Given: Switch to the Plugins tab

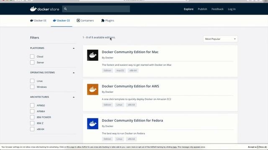Looking at the screenshot, I should pos(108,20).
